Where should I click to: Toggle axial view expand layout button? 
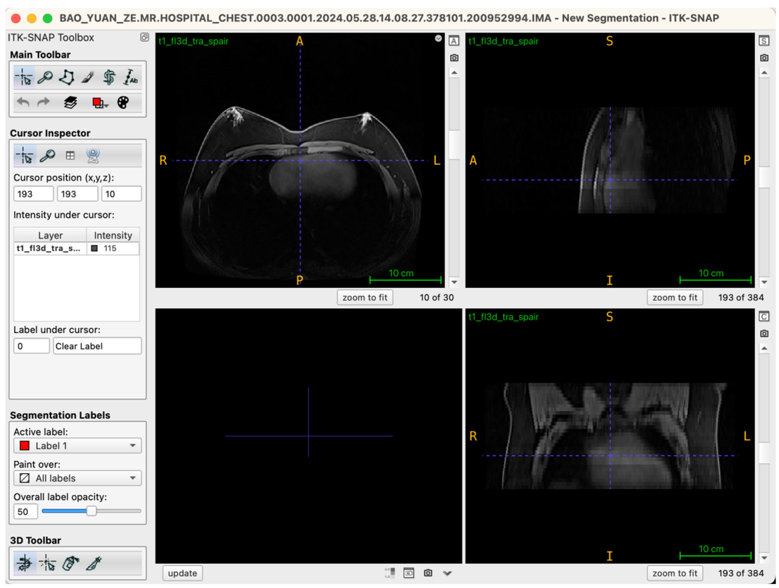click(454, 41)
